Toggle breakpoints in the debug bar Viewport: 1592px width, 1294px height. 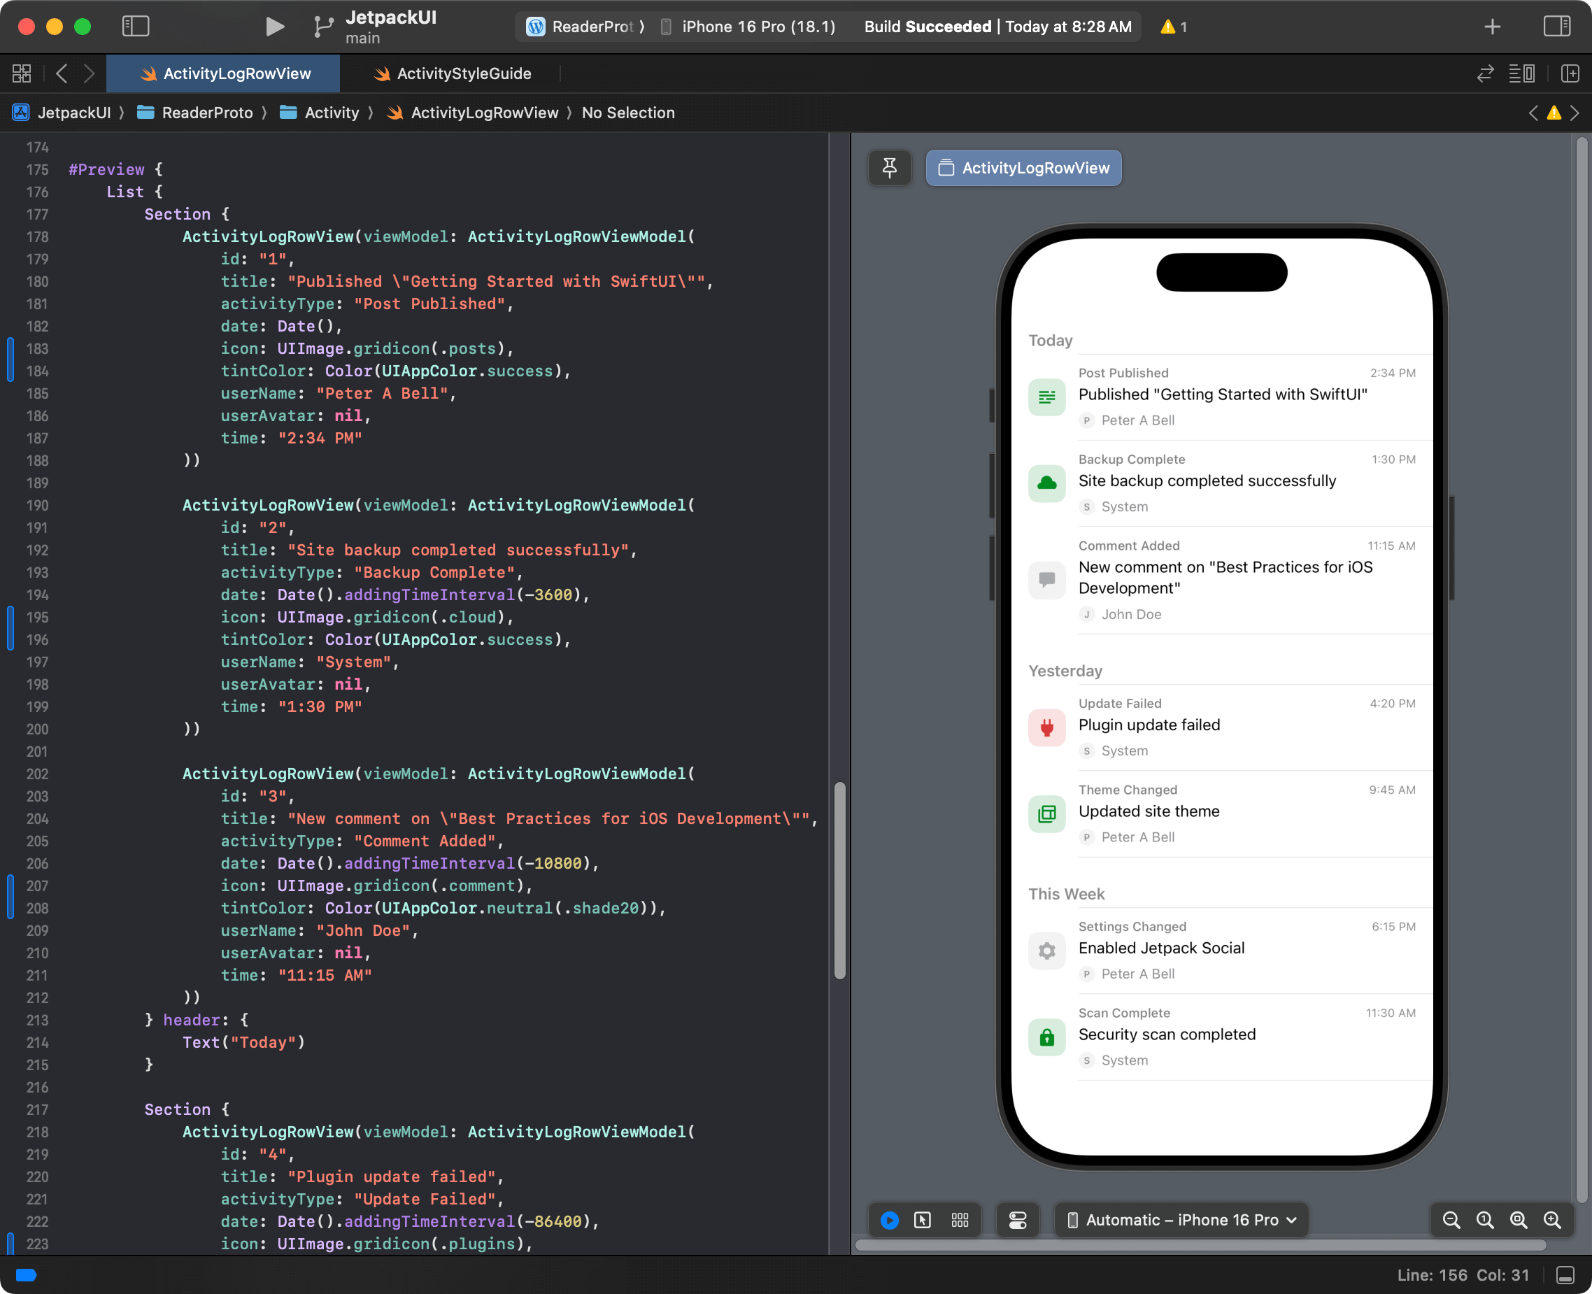(27, 1274)
